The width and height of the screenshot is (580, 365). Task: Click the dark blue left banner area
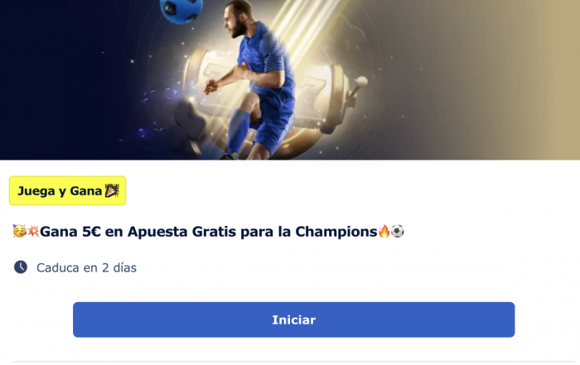pos(66,79)
